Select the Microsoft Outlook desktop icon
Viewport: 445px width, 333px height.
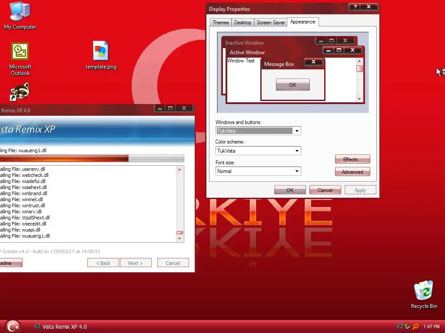(20, 59)
